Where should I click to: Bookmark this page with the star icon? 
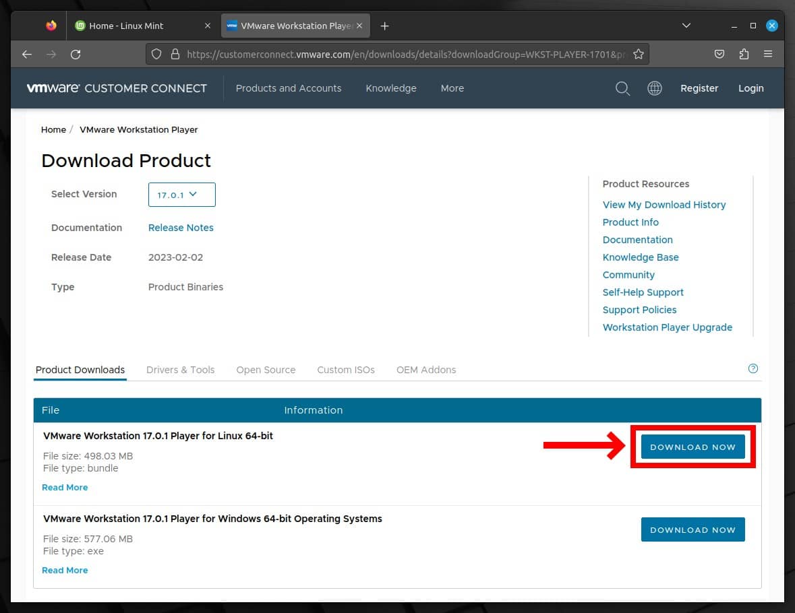click(638, 55)
